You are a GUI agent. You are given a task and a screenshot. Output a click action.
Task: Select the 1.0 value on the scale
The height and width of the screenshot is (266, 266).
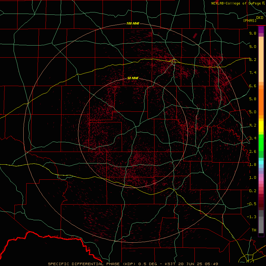coord(253,178)
